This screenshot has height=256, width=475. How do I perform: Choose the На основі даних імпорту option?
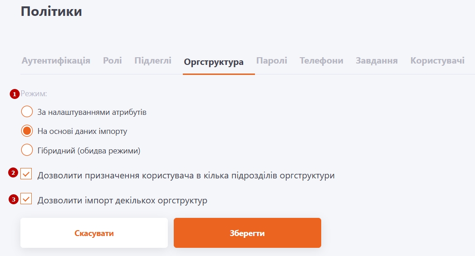[27, 131]
